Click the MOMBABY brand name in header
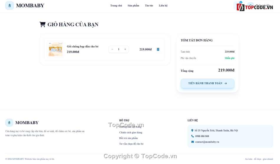This screenshot has height=164, width=280. click(x=30, y=6)
